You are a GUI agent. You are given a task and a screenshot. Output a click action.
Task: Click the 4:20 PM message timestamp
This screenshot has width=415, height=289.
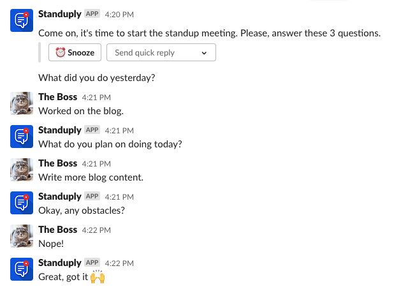(119, 15)
